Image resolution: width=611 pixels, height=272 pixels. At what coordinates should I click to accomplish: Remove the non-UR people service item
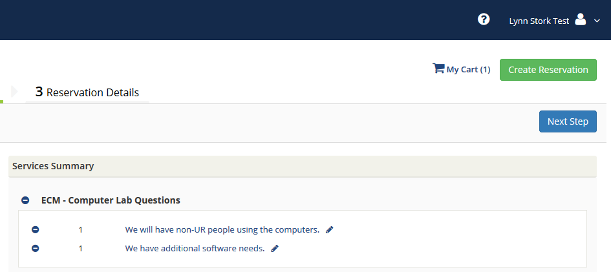(35, 229)
